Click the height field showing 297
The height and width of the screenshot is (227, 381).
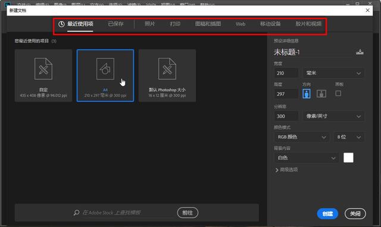coord(286,94)
